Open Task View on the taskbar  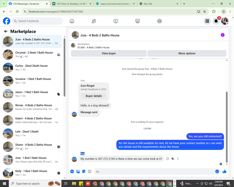pos(66,184)
